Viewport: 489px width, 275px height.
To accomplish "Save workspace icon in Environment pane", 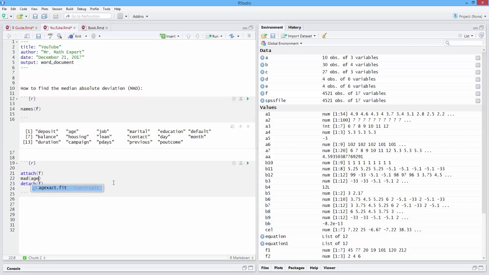I will click(x=273, y=36).
